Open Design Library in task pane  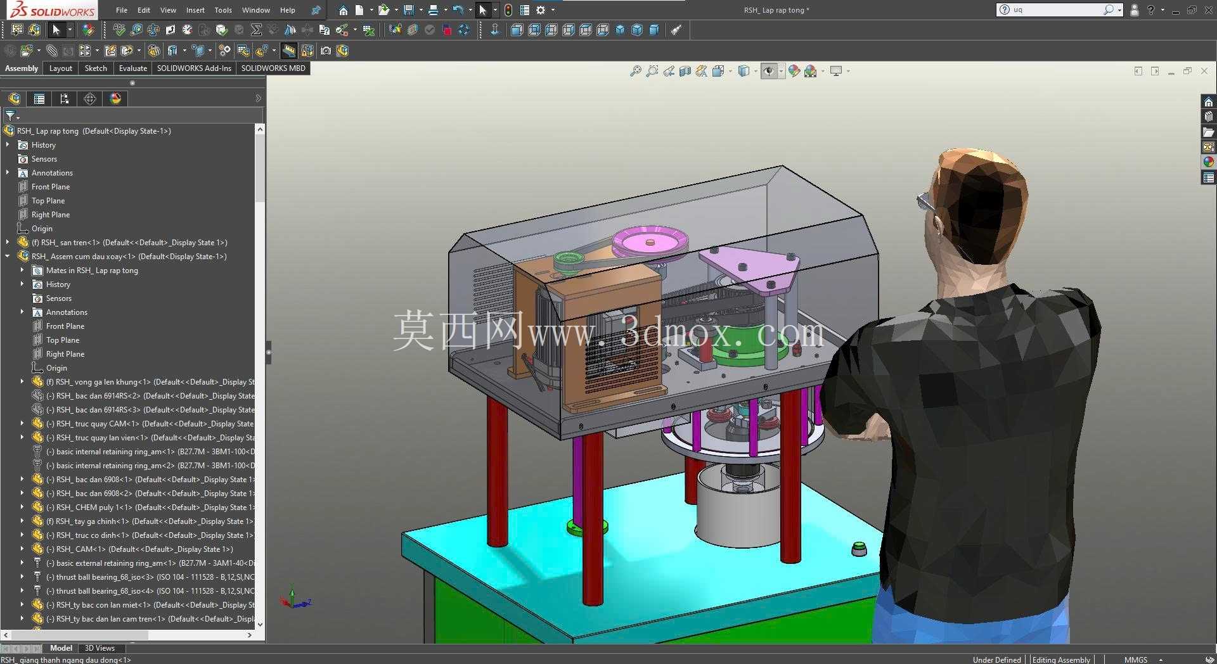(1208, 117)
